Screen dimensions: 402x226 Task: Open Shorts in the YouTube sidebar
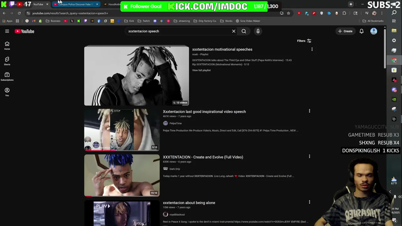pos(7,61)
